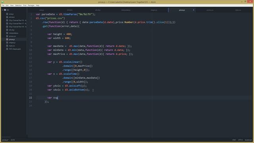Open the Edit menu

[x=7, y=5]
